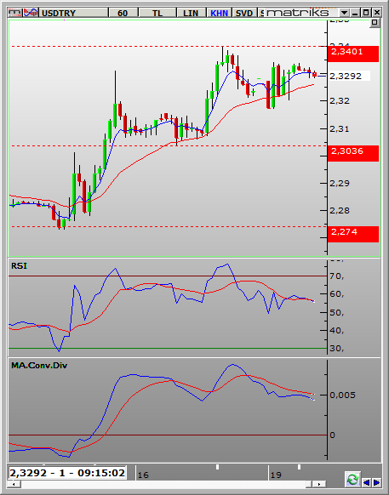Screen dimensions: 389x495
Task: Select the 60 minute period button
Action: point(123,13)
